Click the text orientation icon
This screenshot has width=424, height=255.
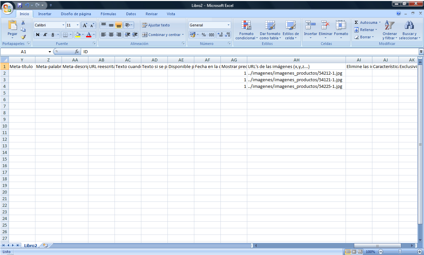coord(127,25)
